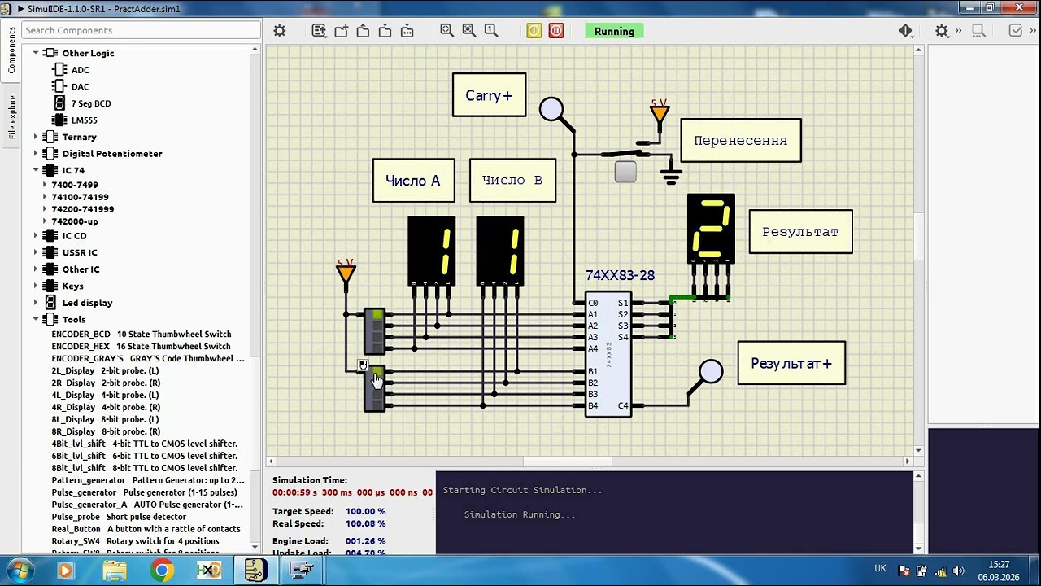Switch to the File explorer side tab
Screen dimensions: 1041x586
coord(11,114)
